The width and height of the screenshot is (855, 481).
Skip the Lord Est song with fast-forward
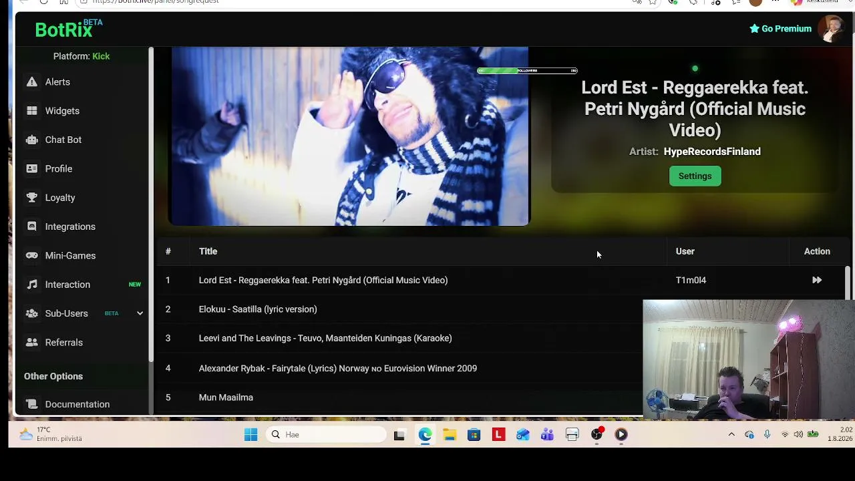point(817,281)
